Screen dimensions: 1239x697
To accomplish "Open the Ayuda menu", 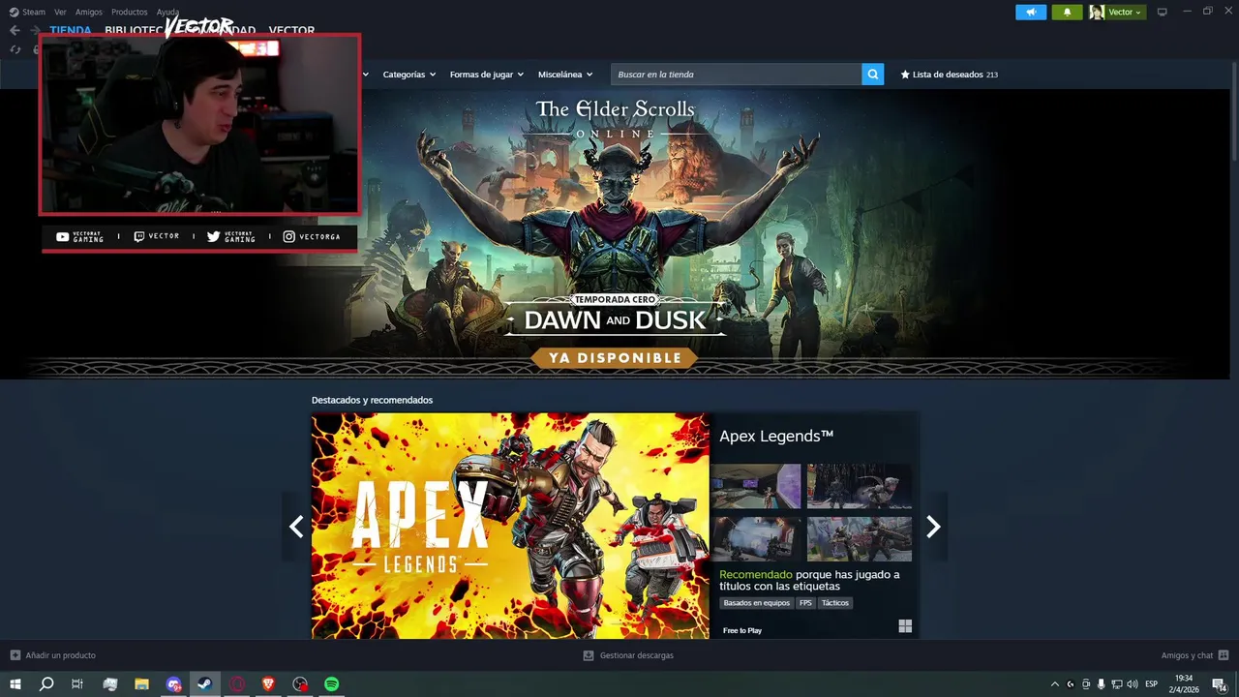I will pos(167,12).
